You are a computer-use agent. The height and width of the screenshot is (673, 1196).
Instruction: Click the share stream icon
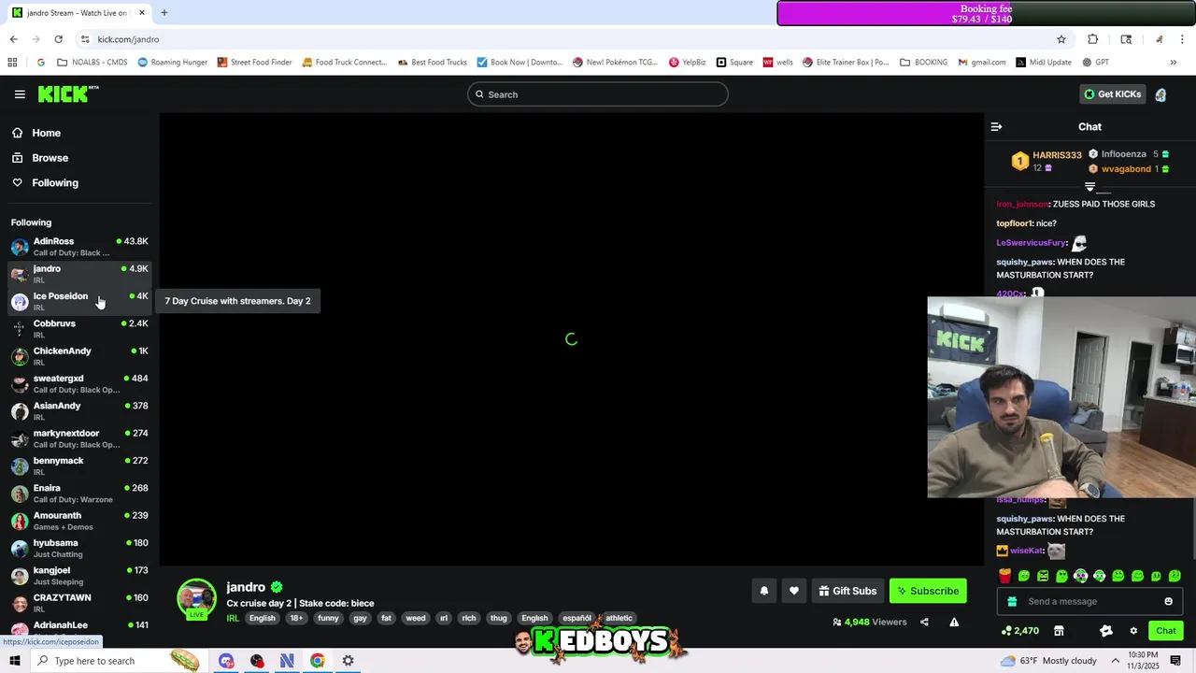[x=924, y=623]
